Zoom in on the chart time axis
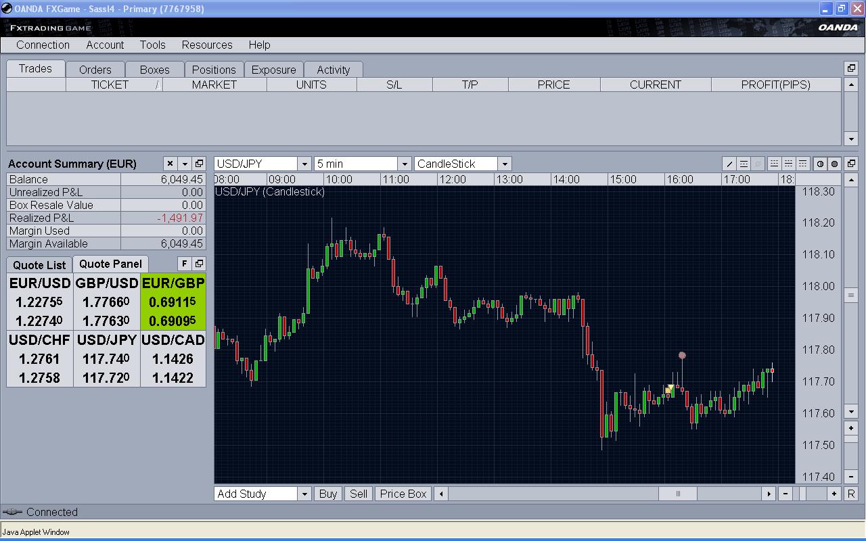 (x=834, y=494)
